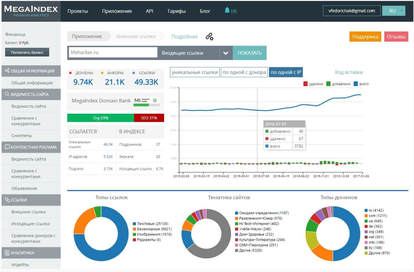The height and width of the screenshot is (272, 414).
Task: Open the Тарифы top menu item
Action: (x=176, y=11)
